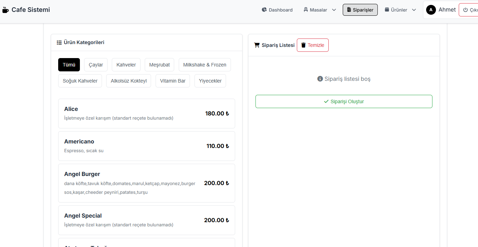Viewport: 478px width, 247px height.
Task: Click the list icon beside Ürün Kategorileri
Action: point(59,43)
